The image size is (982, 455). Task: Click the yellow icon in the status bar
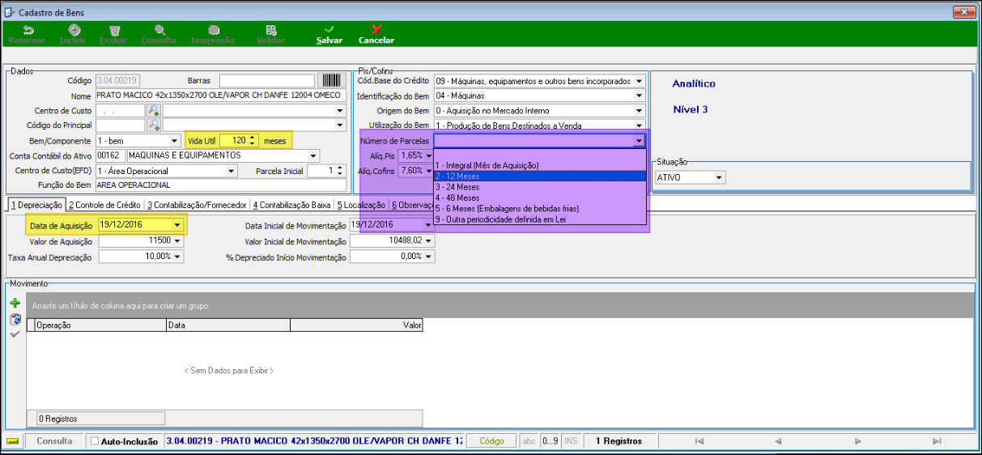pos(12,441)
